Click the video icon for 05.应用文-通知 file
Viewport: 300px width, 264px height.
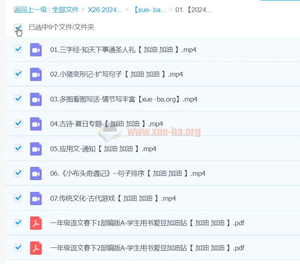click(36, 149)
